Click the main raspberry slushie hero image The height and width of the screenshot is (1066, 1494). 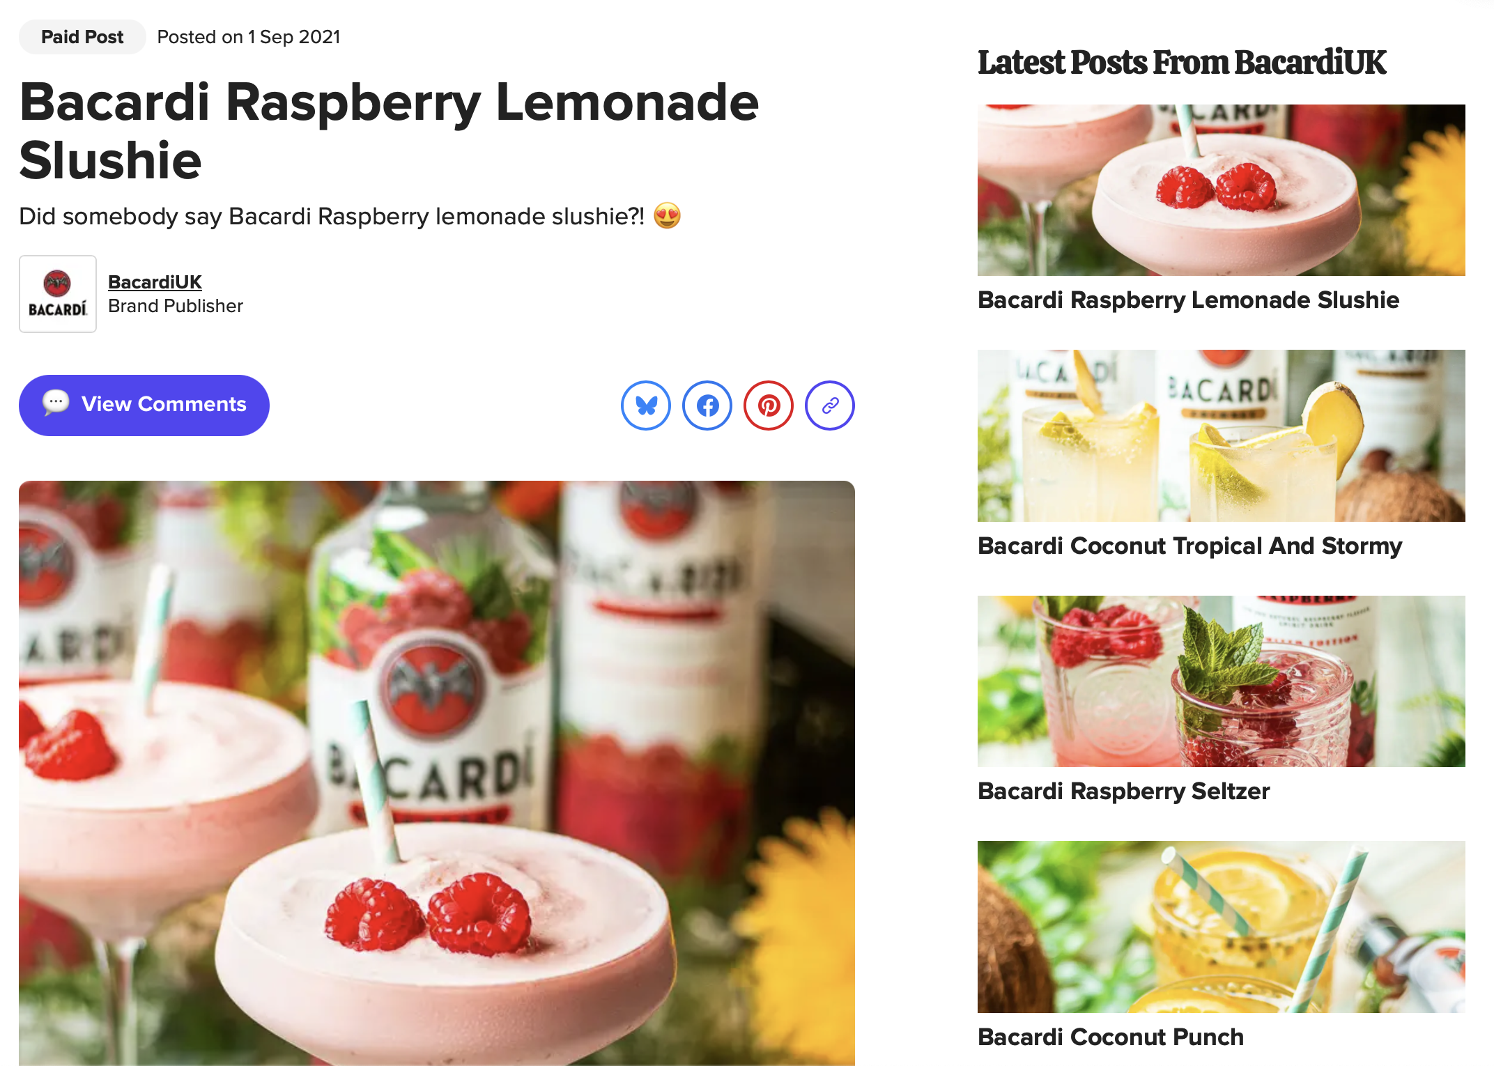click(437, 773)
